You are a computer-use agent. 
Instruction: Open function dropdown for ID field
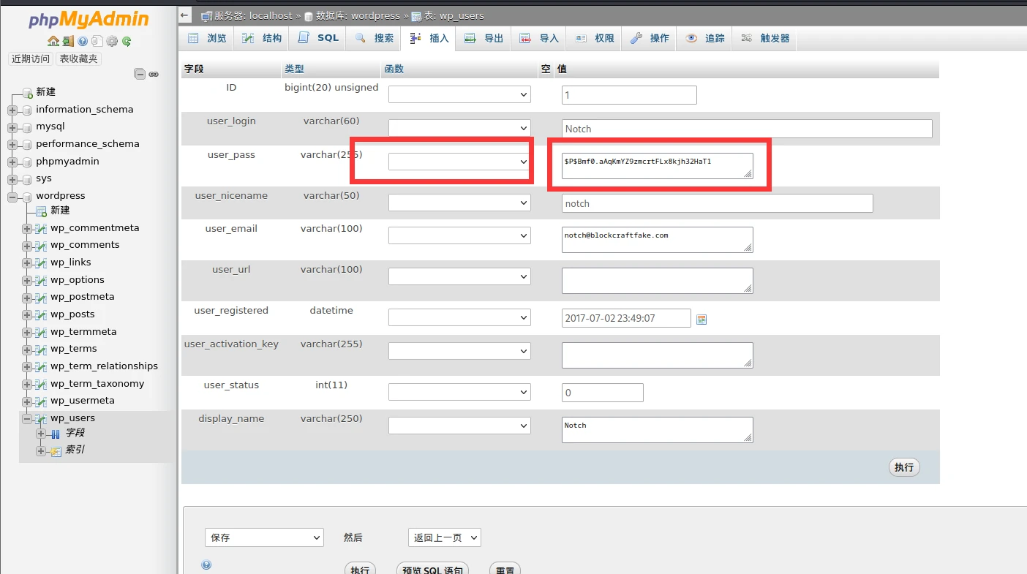click(459, 94)
